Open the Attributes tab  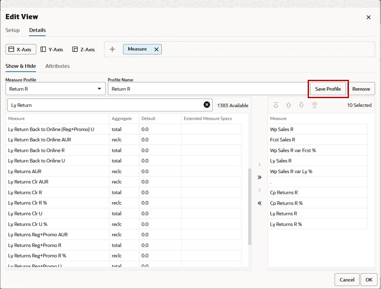coord(57,66)
